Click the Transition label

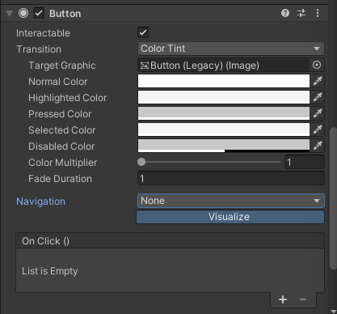[x=39, y=49]
